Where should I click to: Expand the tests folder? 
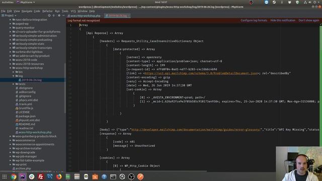(x=14, y=84)
